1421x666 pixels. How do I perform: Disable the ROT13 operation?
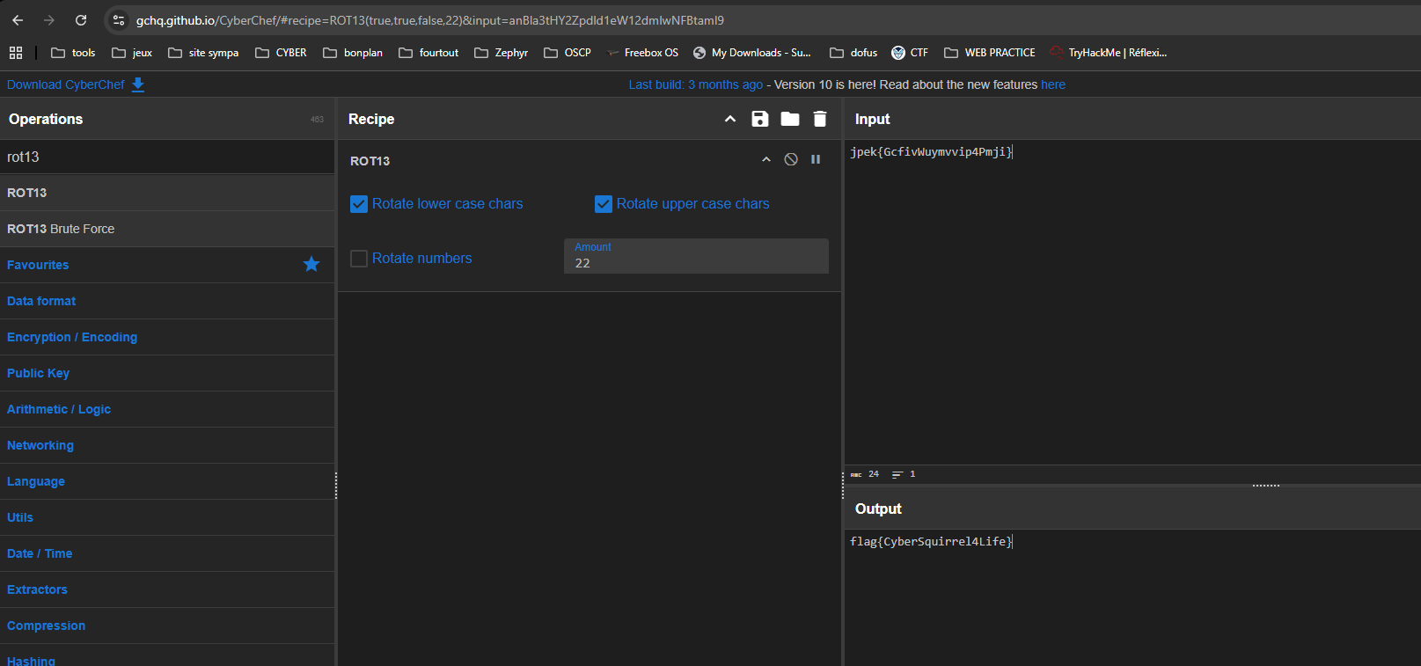pyautogui.click(x=791, y=159)
